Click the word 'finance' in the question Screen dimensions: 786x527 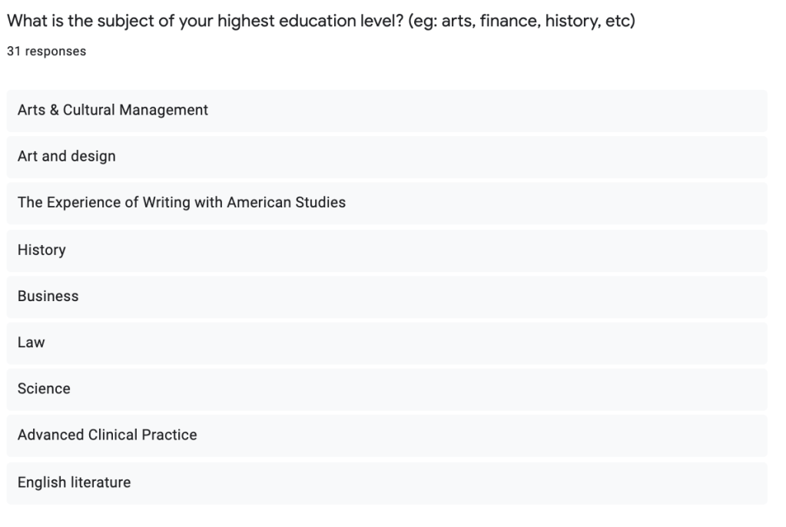pos(508,21)
